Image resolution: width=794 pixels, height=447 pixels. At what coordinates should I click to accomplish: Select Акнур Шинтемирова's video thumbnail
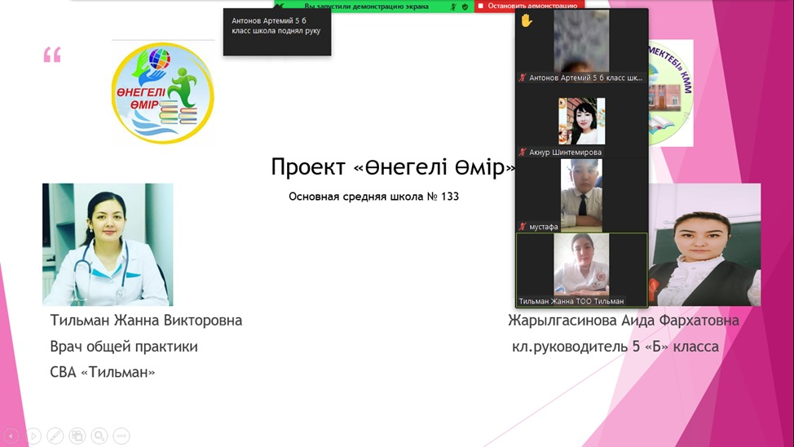581,121
